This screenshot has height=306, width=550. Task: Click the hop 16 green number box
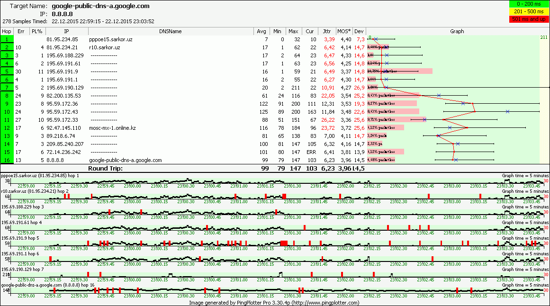click(x=7, y=160)
